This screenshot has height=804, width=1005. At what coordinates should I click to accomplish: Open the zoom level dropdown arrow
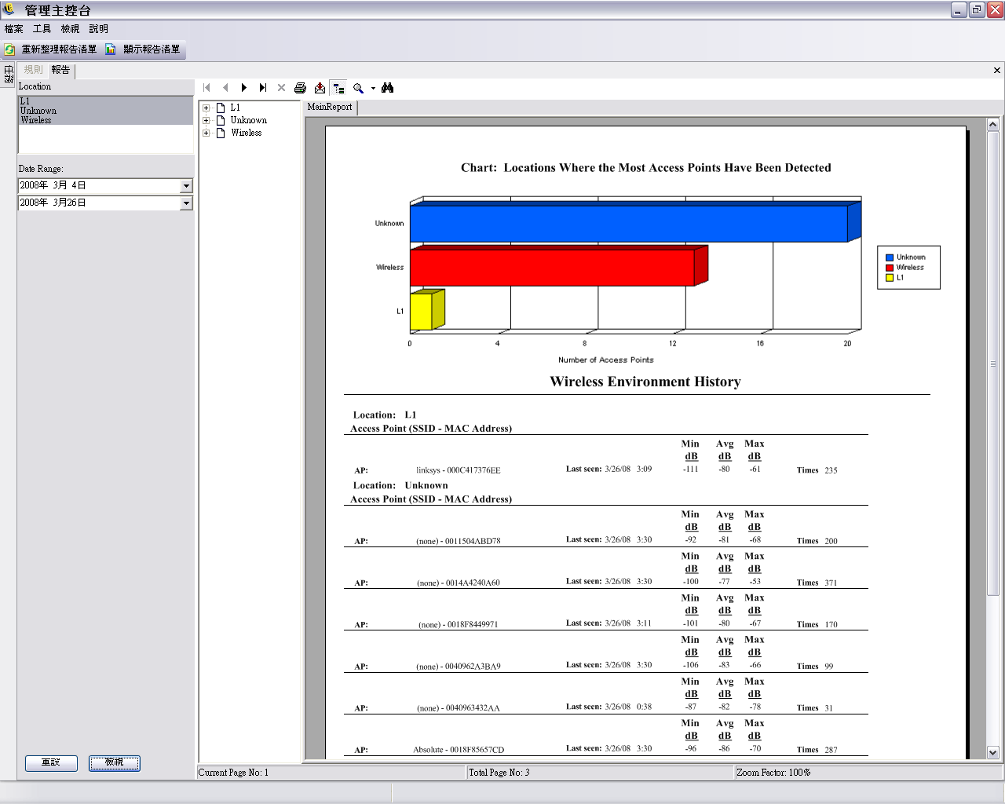point(373,88)
